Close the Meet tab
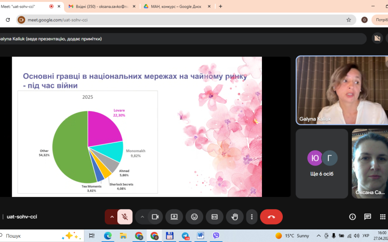Screen dimensions: 388x242 [59, 6]
